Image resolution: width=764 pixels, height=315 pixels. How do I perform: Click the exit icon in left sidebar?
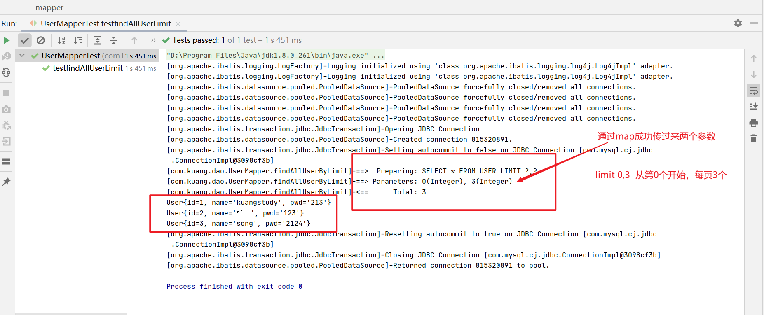point(6,141)
